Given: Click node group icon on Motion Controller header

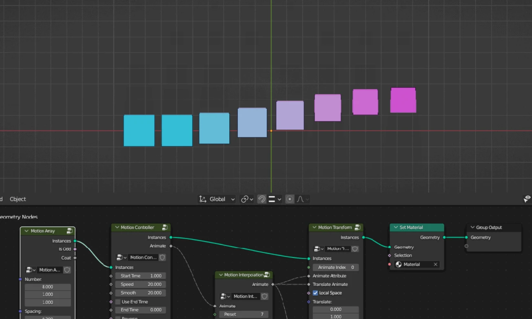Looking at the screenshot, I should (165, 227).
